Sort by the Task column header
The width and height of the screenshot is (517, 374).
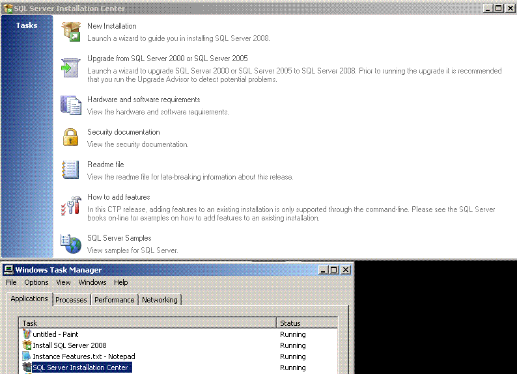[x=147, y=323]
